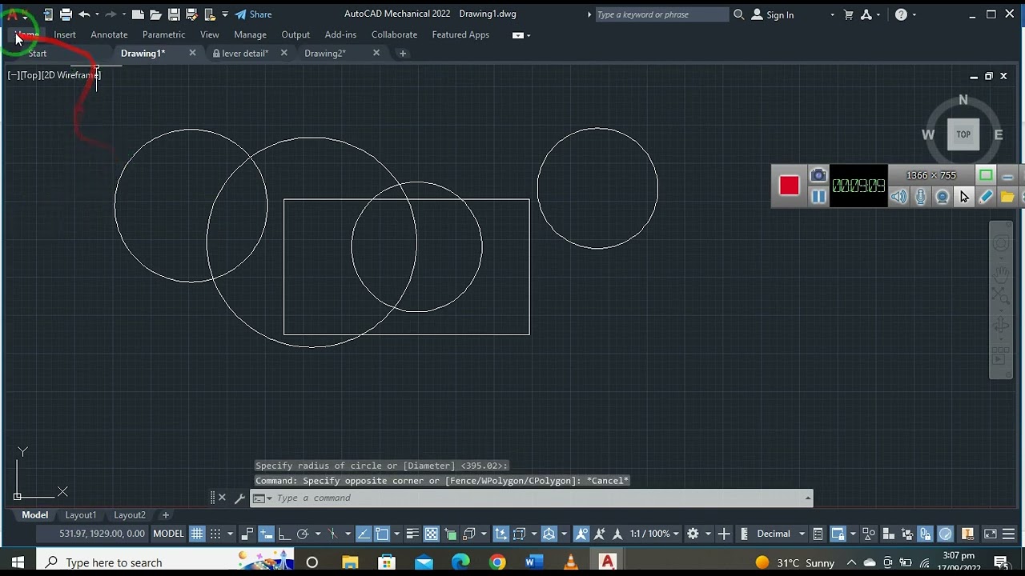Viewport: 1025px width, 576px height.
Task: Click the Plot printer icon in title bar
Action: pos(66,14)
